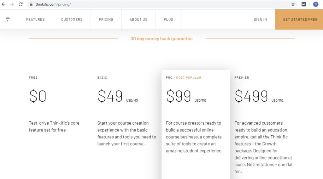Click the Get Started Free button

(x=299, y=20)
